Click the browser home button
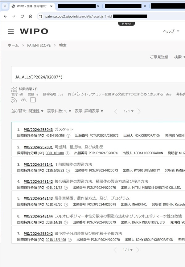185x267 pixels. coord(31,16)
